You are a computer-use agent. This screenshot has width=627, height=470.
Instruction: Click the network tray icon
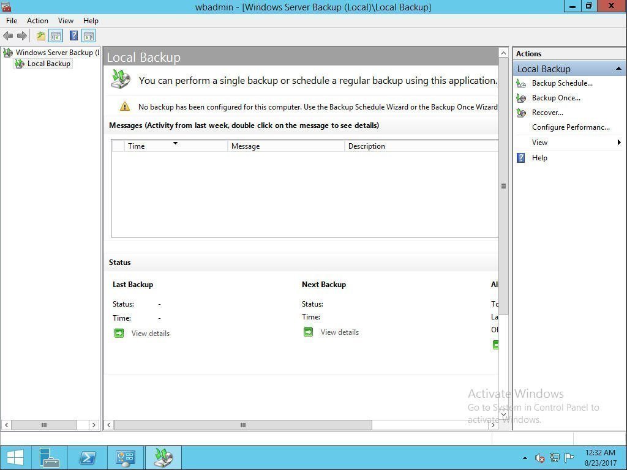point(555,458)
